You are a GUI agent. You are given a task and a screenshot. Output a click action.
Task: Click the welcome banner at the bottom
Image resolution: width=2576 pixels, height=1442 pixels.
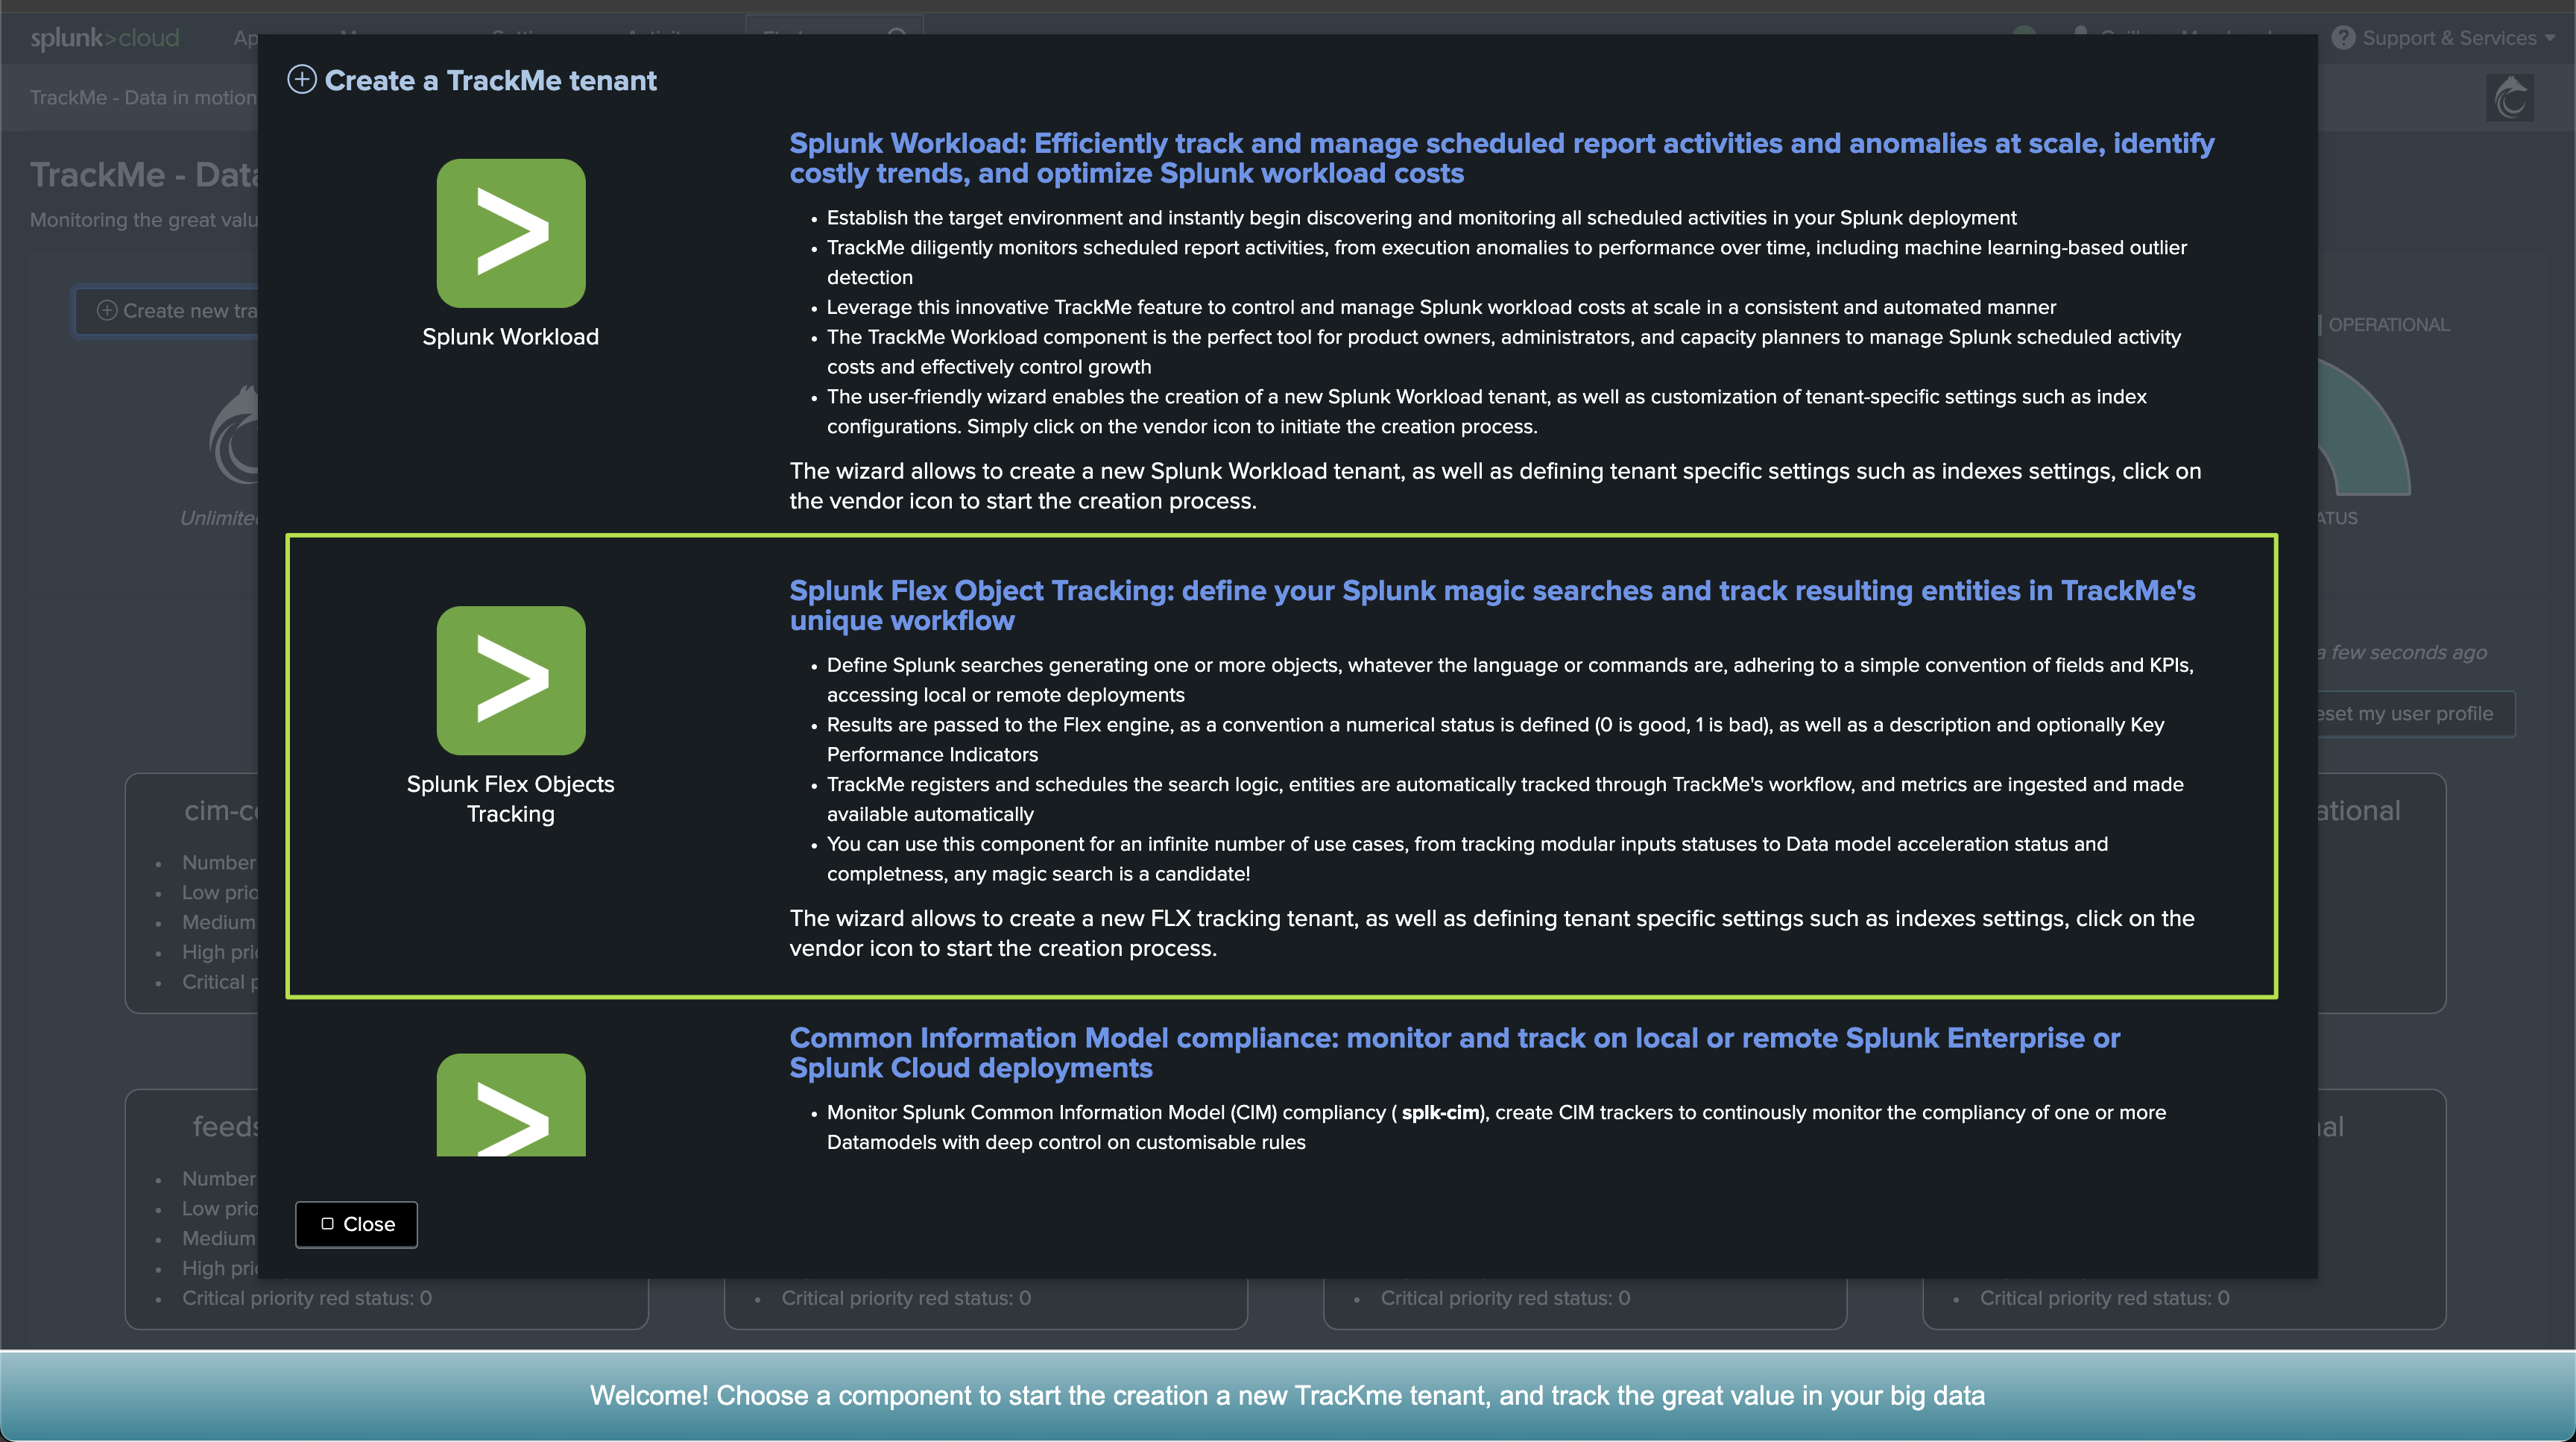click(x=1287, y=1396)
